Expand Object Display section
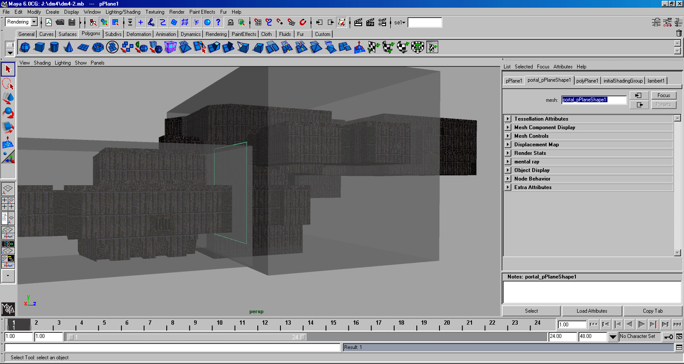684x364 pixels. point(508,170)
